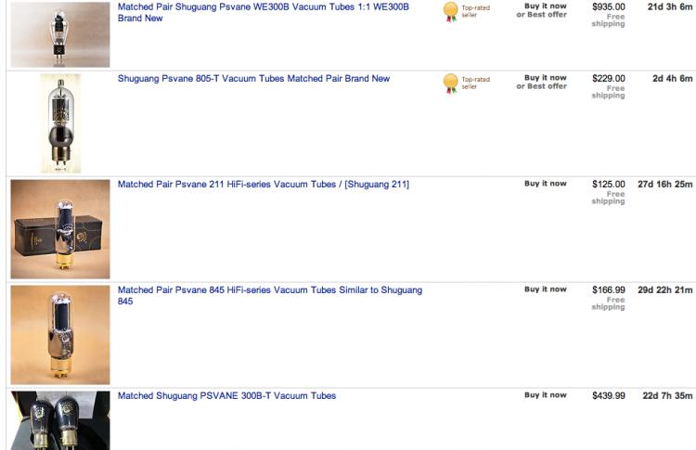
Task: Click the $439.99 price of the 300B-T listing
Action: coord(609,396)
